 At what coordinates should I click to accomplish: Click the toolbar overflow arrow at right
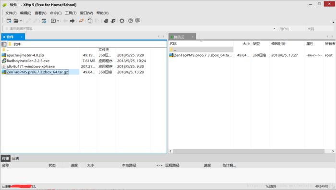point(334,22)
